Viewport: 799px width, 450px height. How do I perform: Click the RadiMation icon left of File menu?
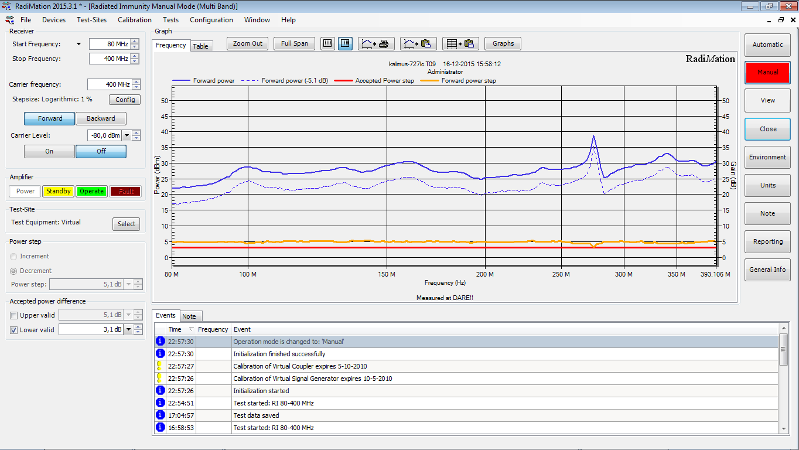(x=9, y=20)
